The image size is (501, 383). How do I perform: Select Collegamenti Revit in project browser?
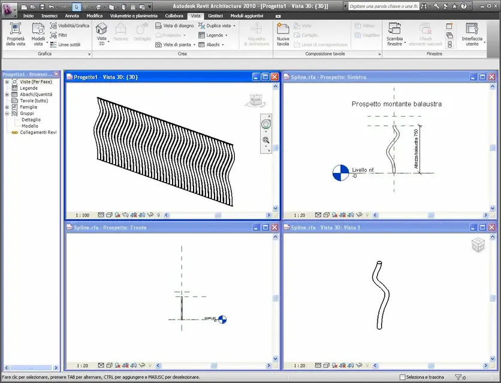point(38,132)
